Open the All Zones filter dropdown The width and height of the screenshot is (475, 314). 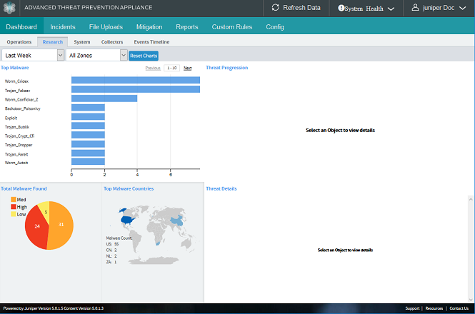pos(96,55)
